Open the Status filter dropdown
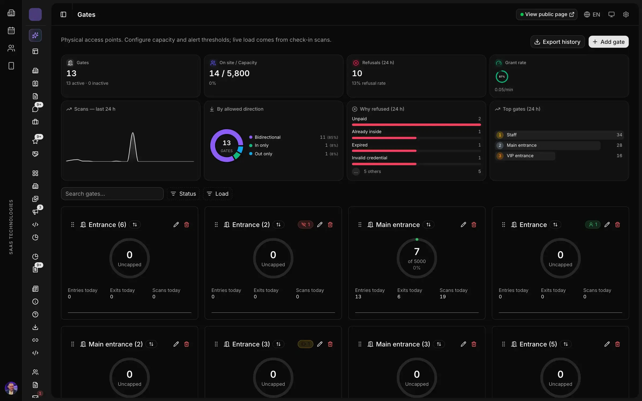 point(183,194)
